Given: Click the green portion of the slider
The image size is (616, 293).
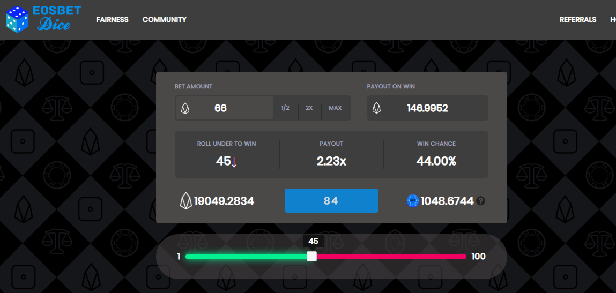Looking at the screenshot, I should tap(246, 257).
